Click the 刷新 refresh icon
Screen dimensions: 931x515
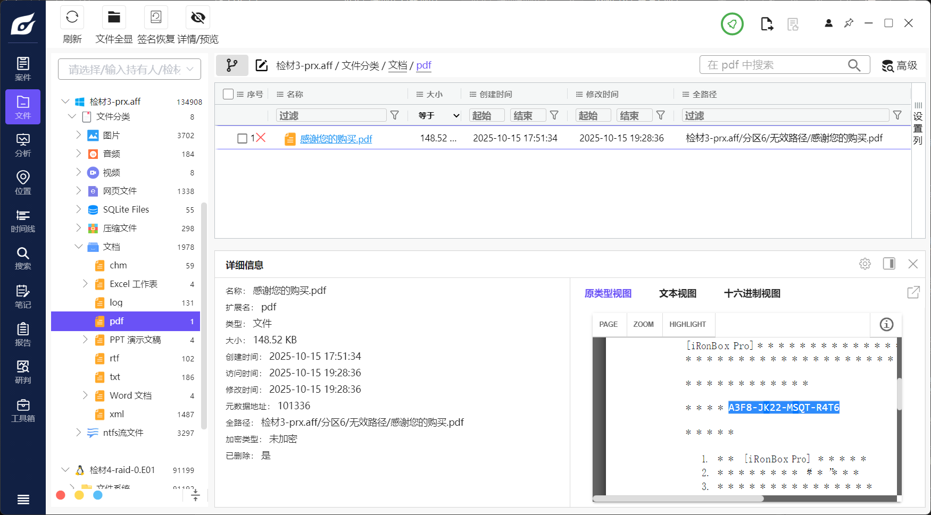(72, 17)
